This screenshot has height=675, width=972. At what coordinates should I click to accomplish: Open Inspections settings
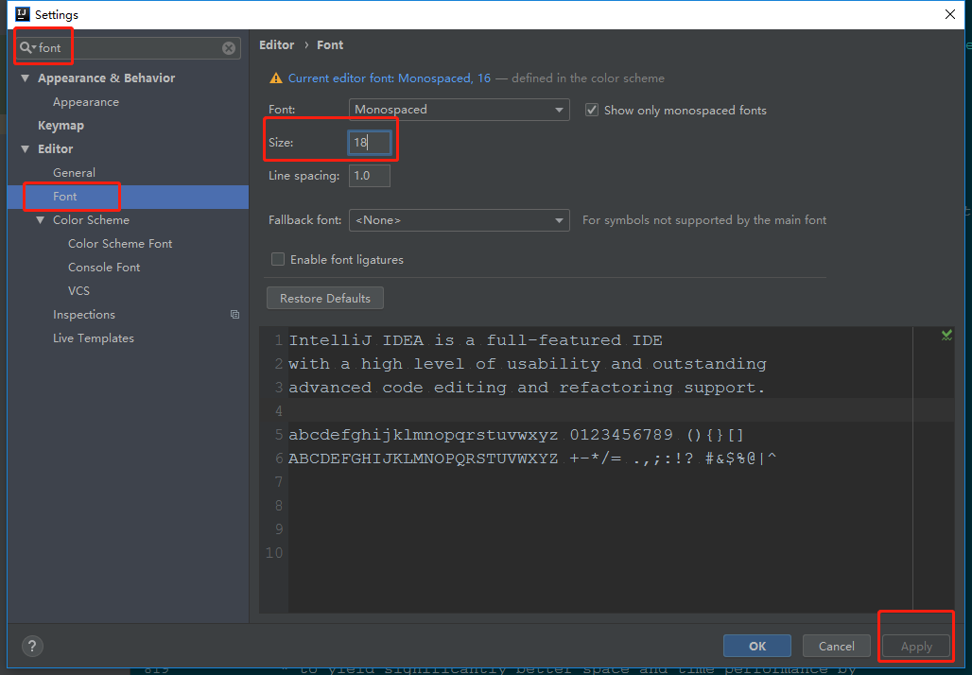pos(84,314)
